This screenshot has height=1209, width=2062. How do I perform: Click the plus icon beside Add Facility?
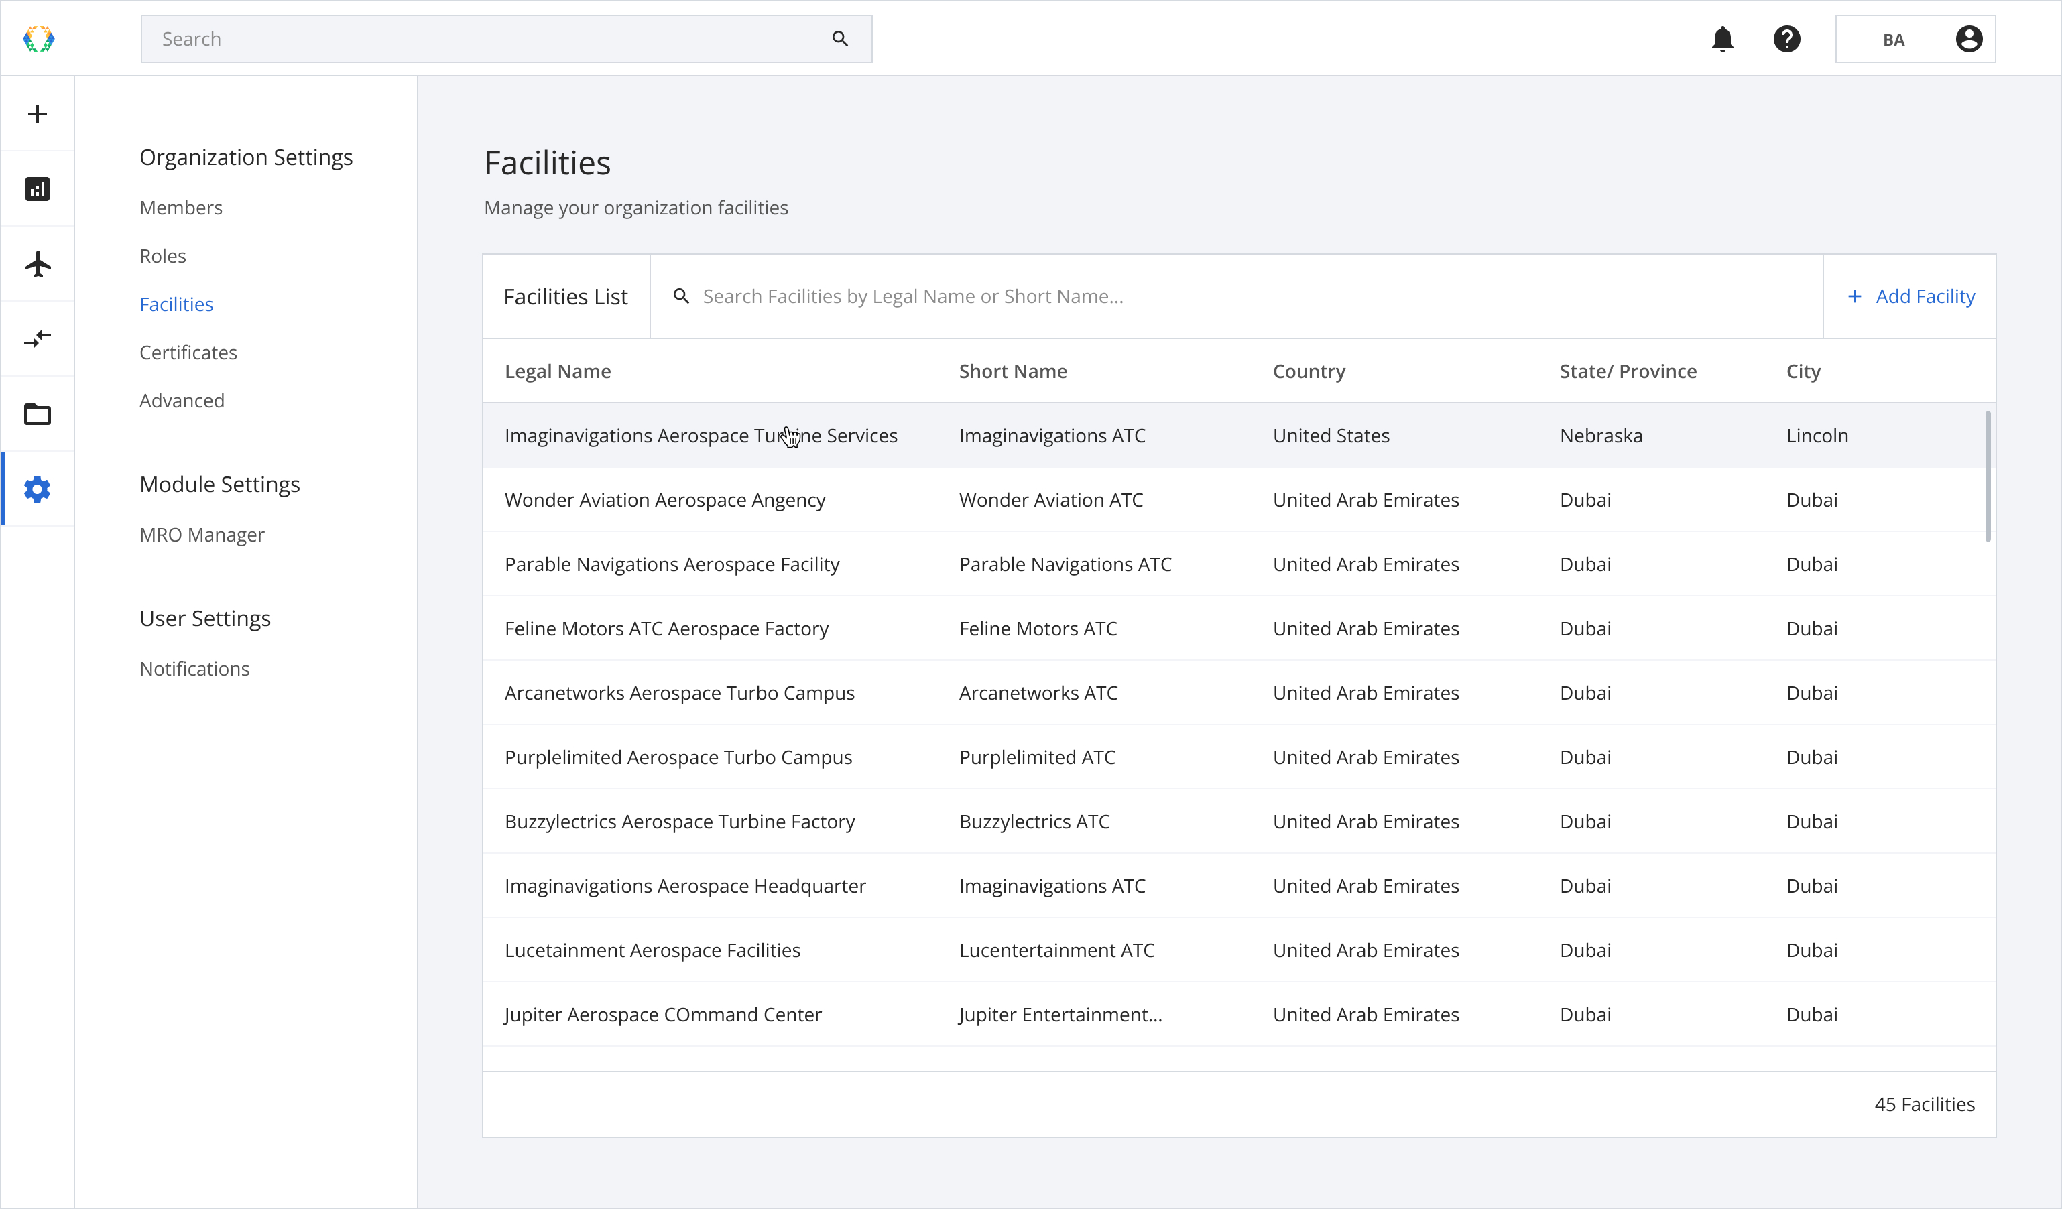(x=1854, y=296)
